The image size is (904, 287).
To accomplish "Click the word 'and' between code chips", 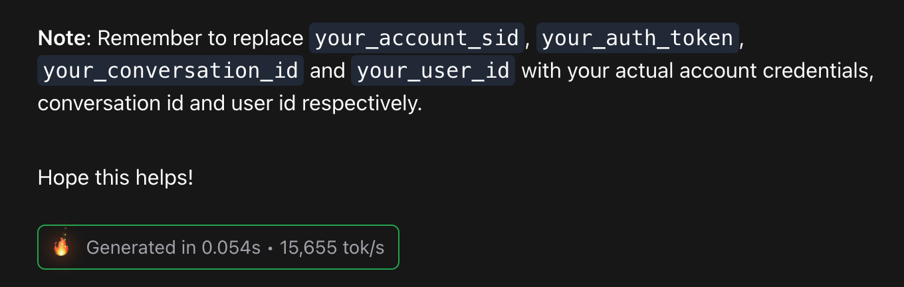I will [x=328, y=70].
